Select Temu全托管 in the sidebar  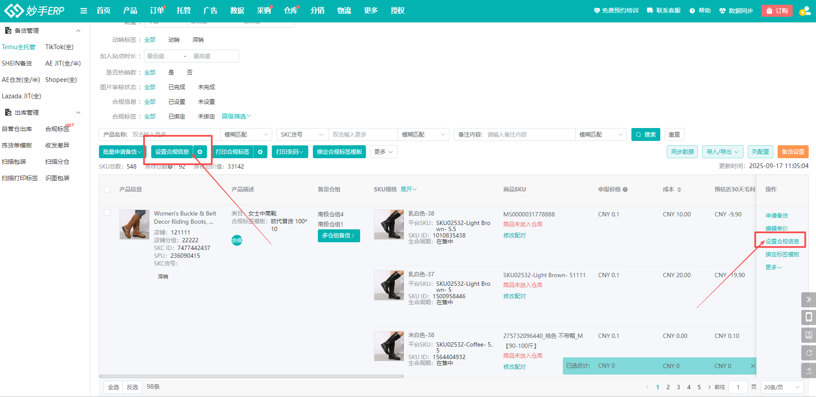click(x=19, y=47)
